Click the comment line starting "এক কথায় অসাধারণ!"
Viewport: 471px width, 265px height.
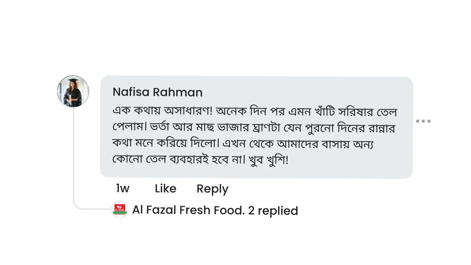(x=254, y=111)
